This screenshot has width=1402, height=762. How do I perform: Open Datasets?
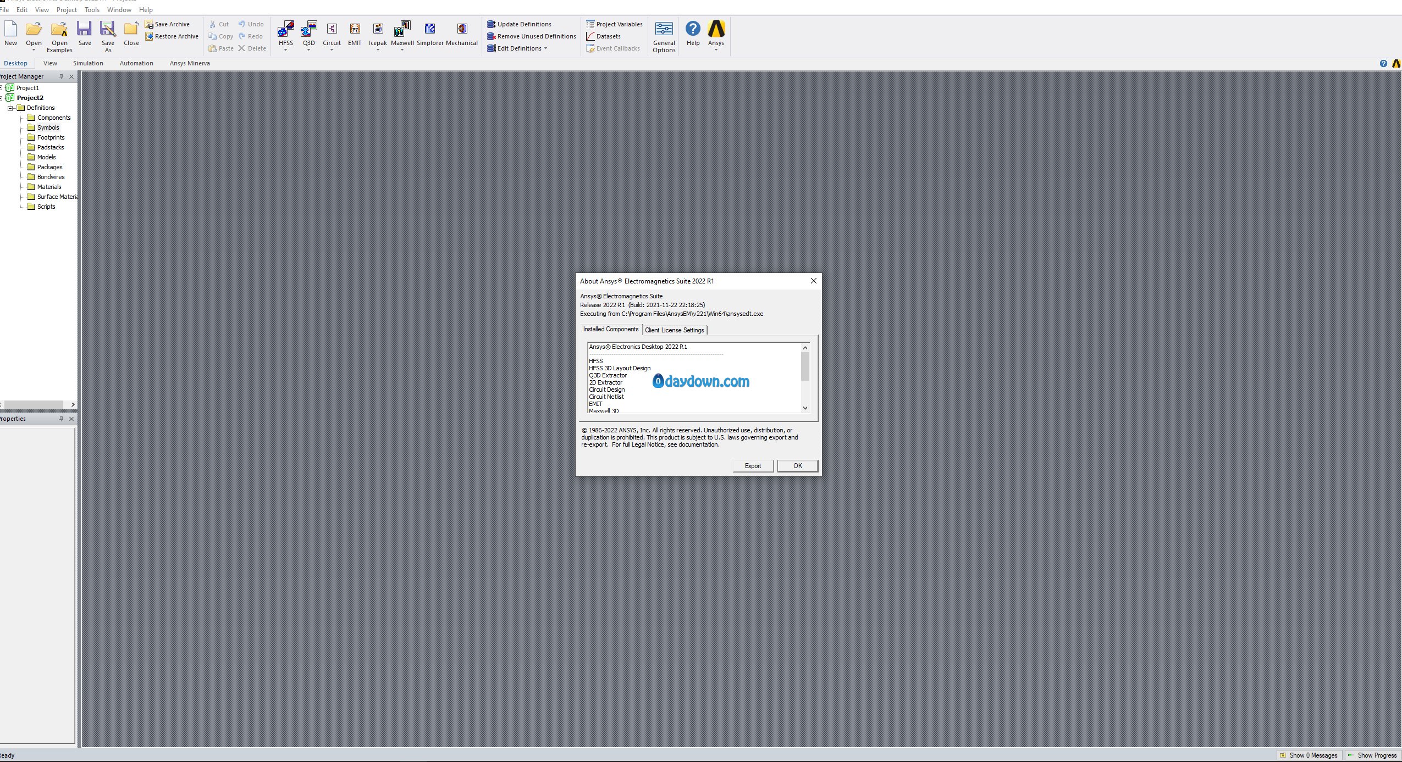click(x=603, y=36)
